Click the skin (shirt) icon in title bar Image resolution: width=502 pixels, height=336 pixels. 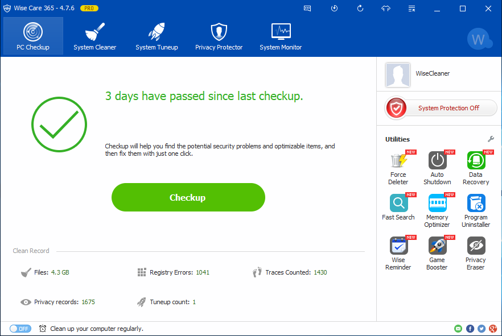tap(386, 9)
